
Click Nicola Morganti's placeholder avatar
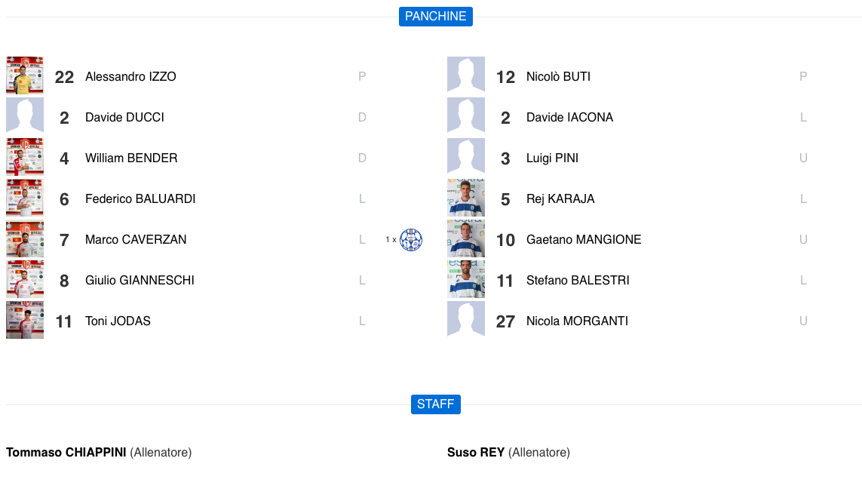[466, 320]
